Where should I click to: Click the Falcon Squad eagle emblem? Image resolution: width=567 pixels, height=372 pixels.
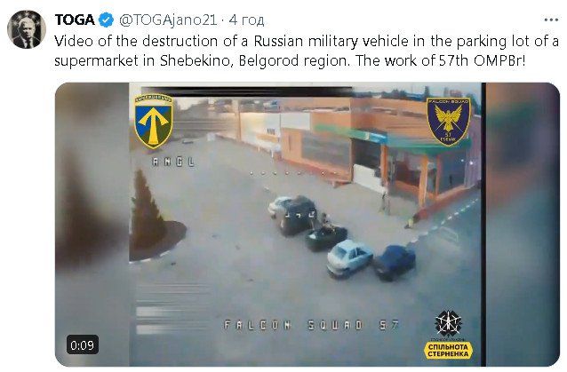(x=449, y=122)
